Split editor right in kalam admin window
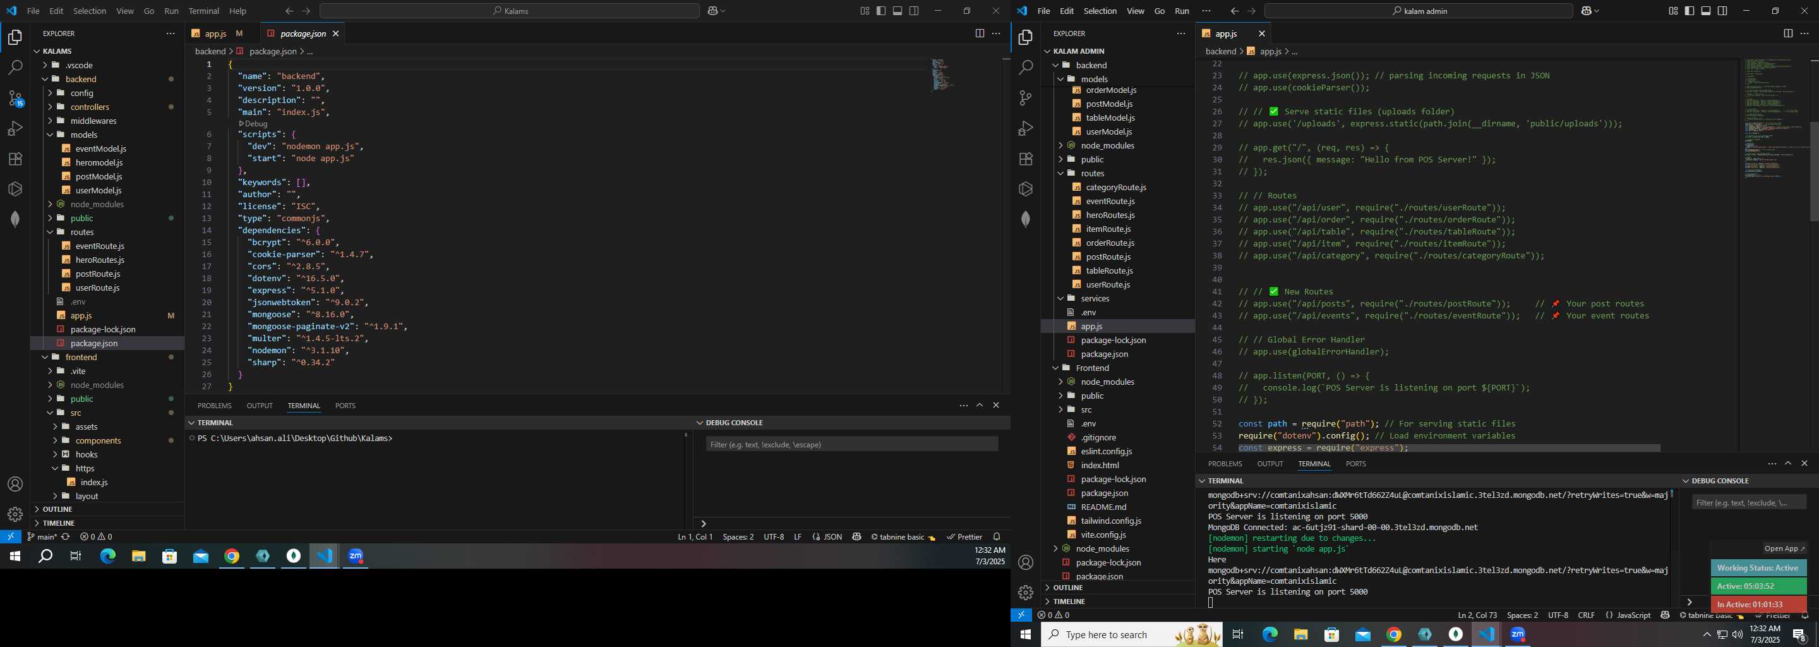Image resolution: width=1819 pixels, height=647 pixels. click(x=1787, y=33)
